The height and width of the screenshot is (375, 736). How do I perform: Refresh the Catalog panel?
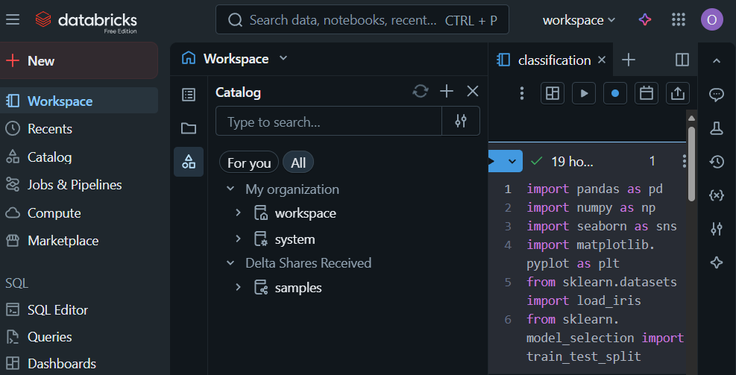420,91
